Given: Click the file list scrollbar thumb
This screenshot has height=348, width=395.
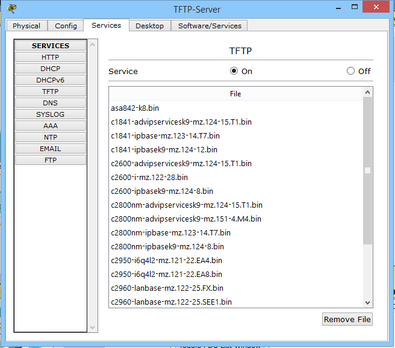Looking at the screenshot, I should pos(367,170).
